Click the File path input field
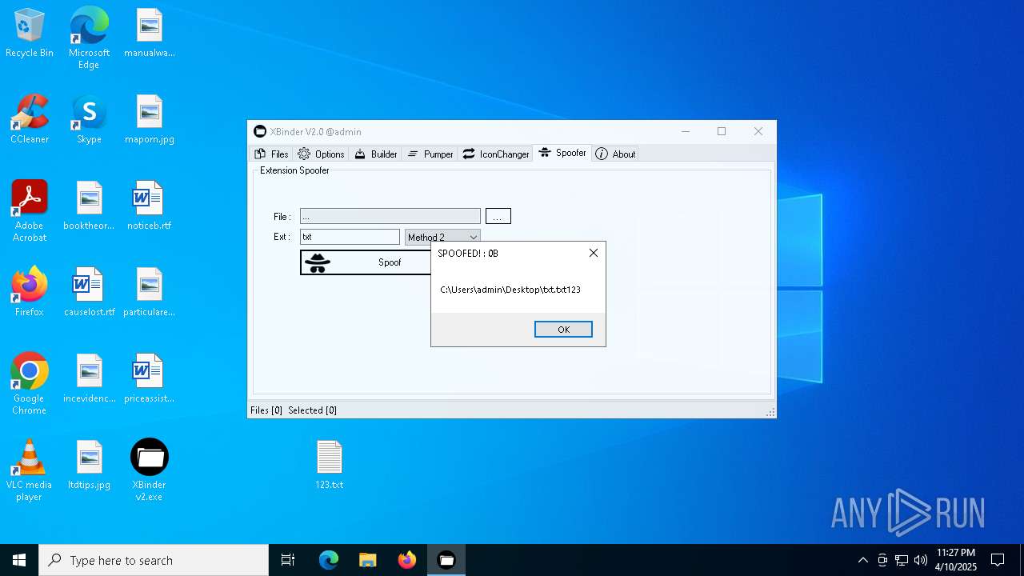 coord(390,216)
